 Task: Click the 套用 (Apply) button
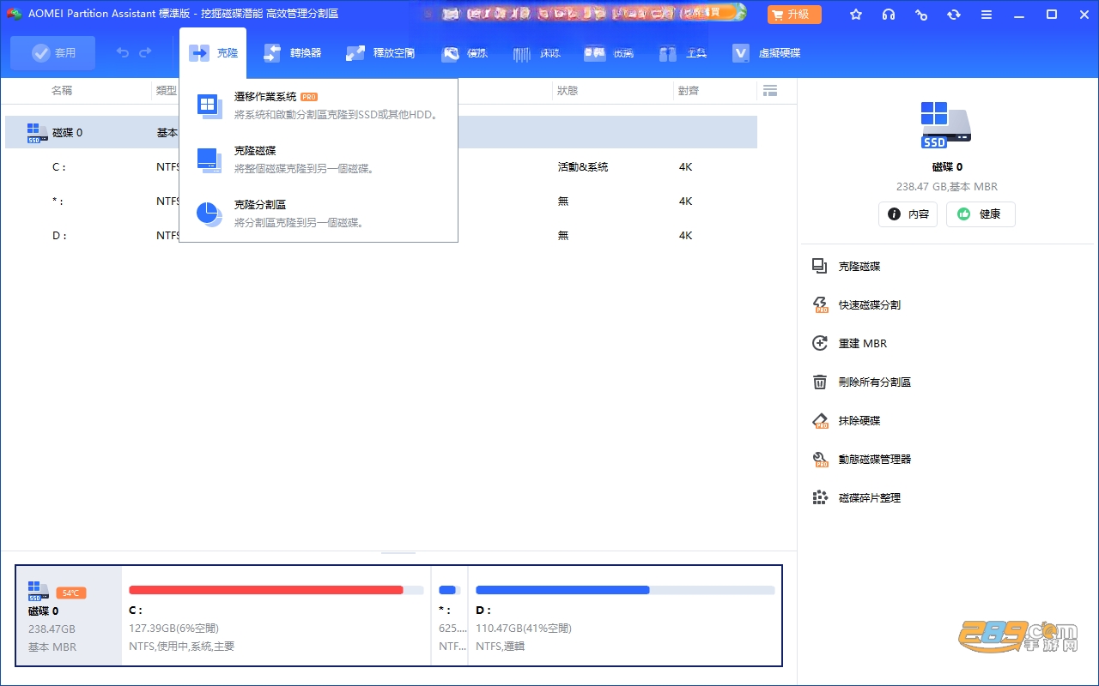click(53, 53)
